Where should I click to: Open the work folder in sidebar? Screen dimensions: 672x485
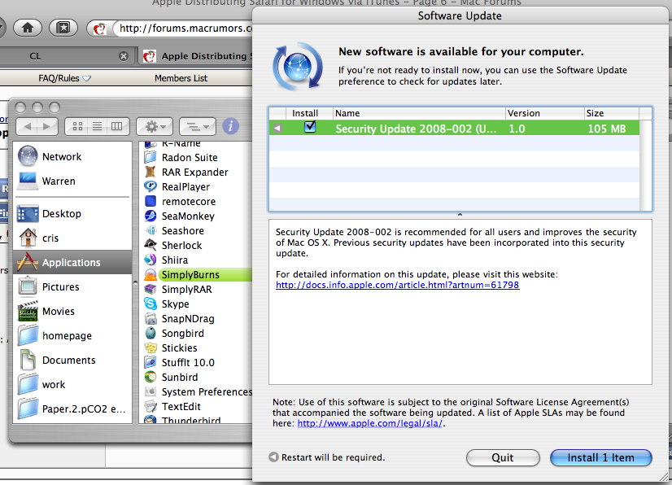pos(72,385)
